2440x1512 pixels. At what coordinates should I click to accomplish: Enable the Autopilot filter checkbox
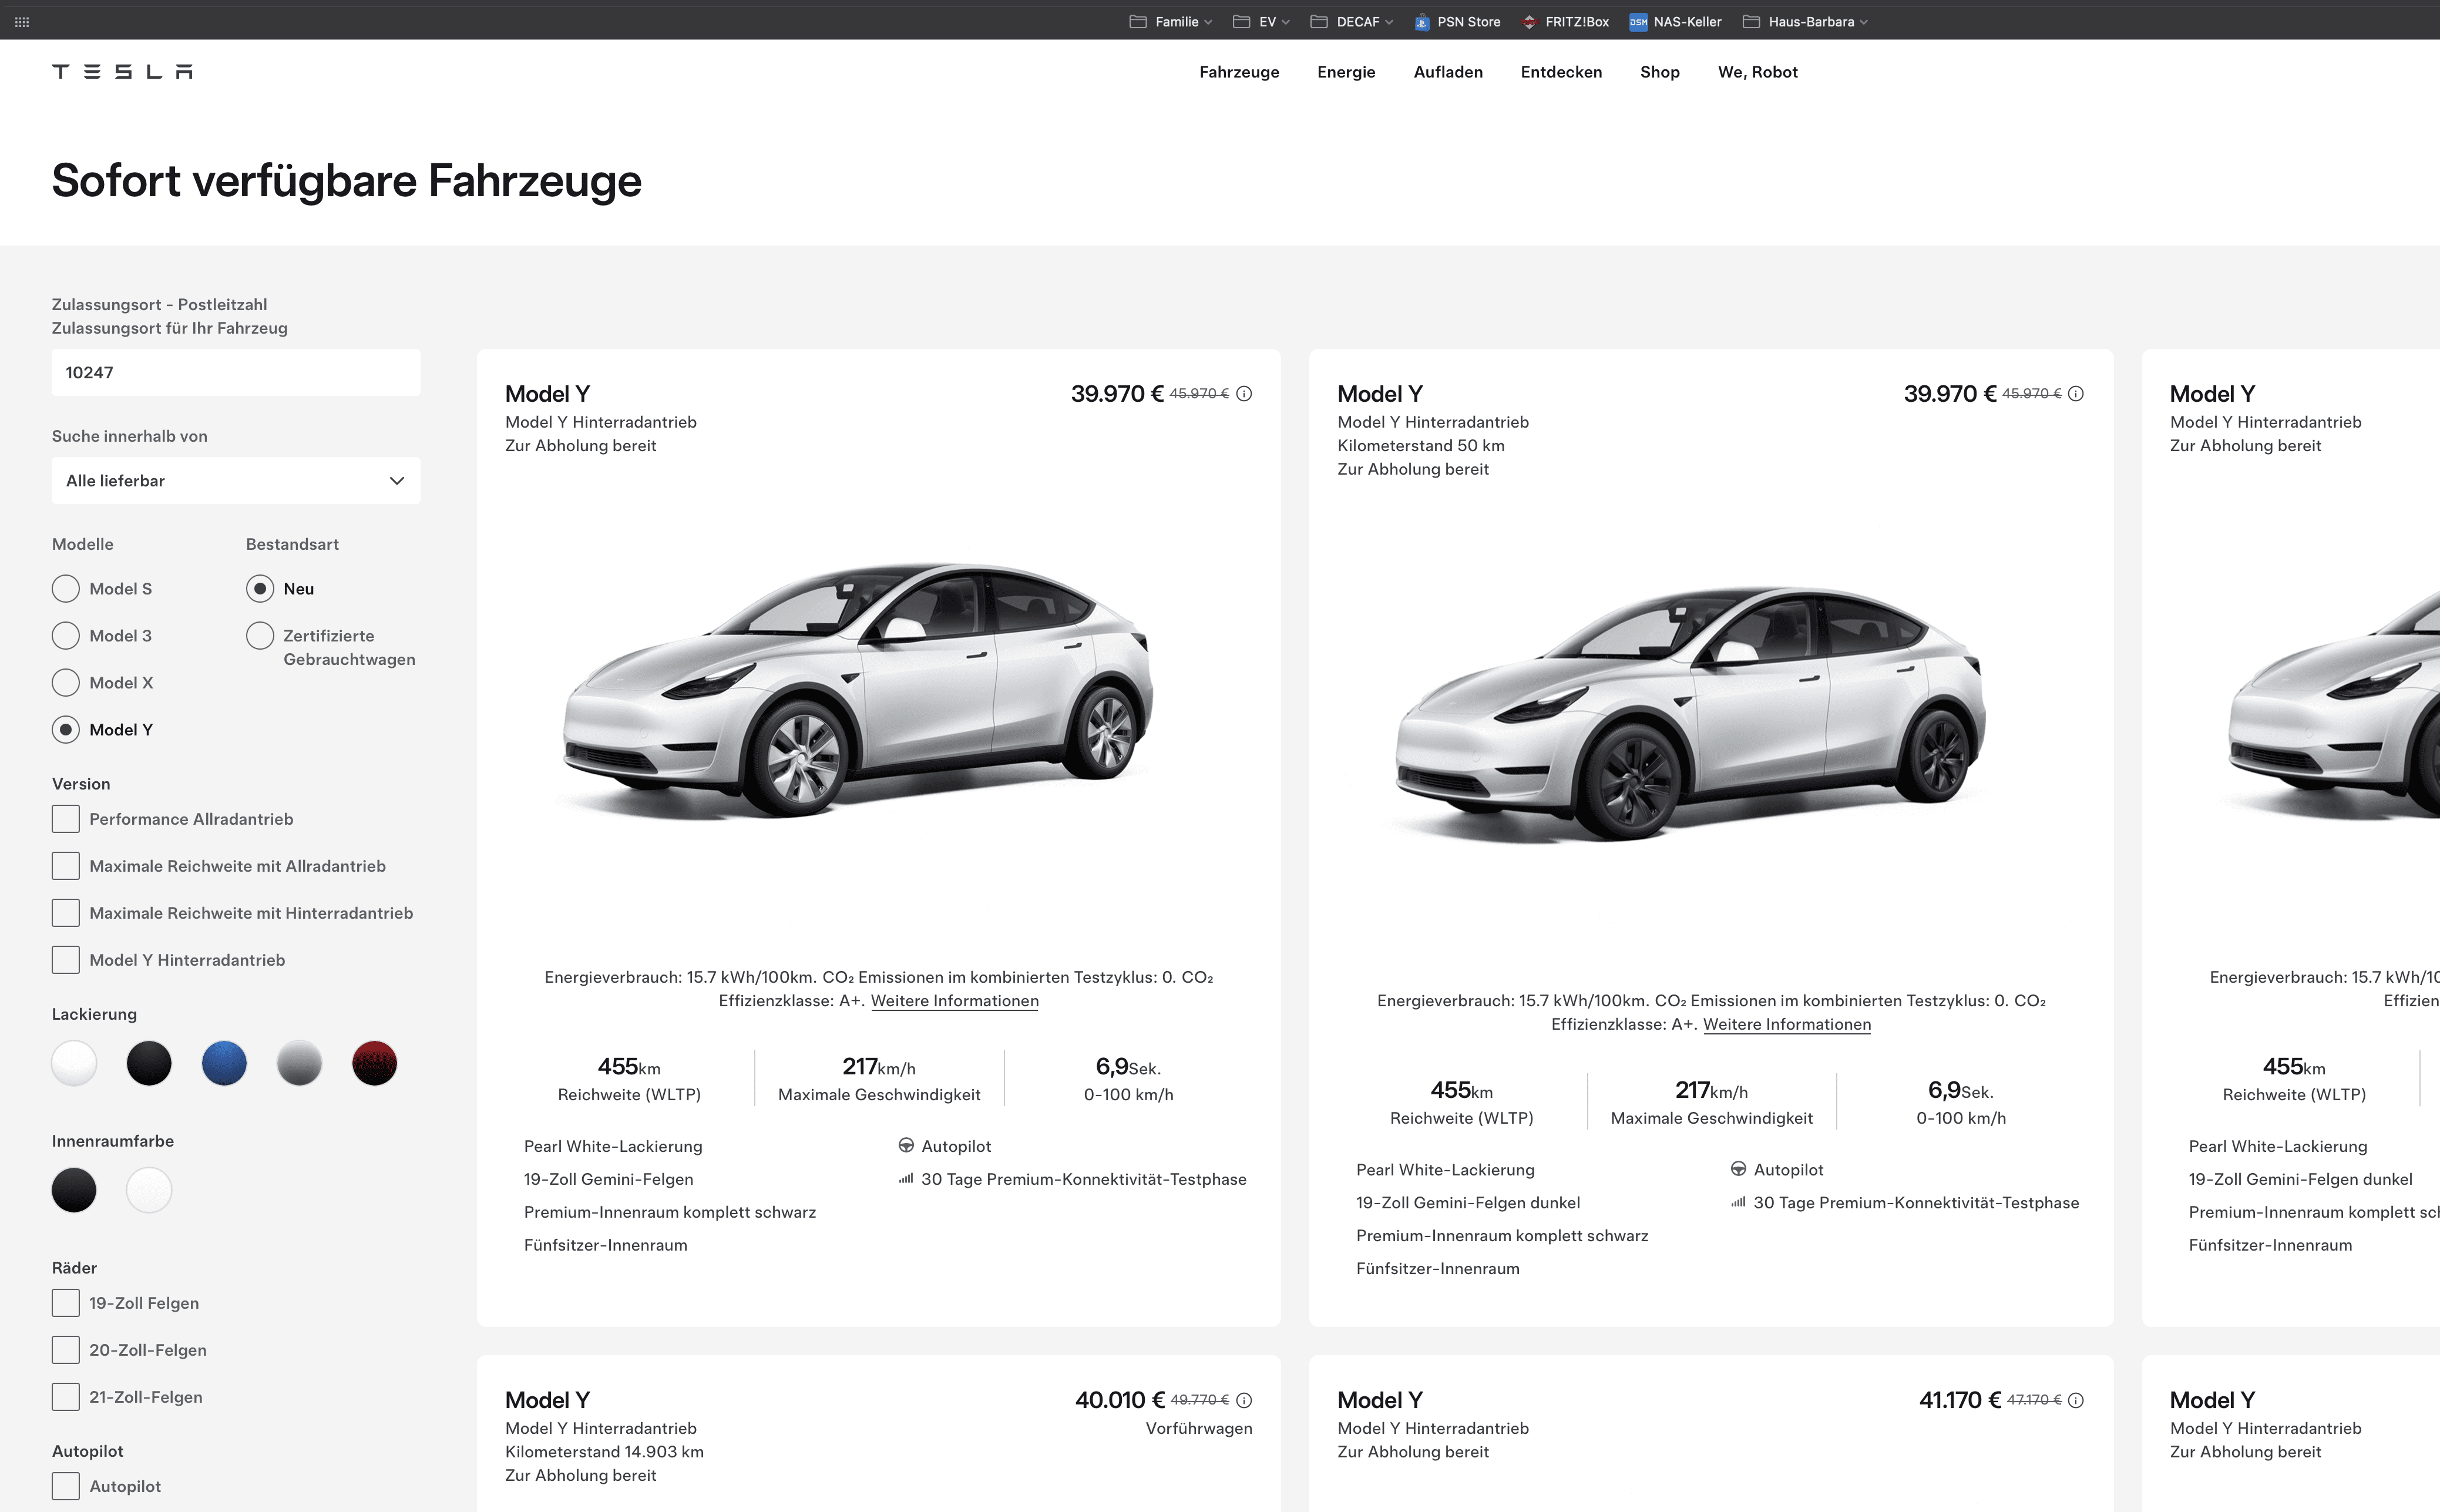coord(66,1485)
